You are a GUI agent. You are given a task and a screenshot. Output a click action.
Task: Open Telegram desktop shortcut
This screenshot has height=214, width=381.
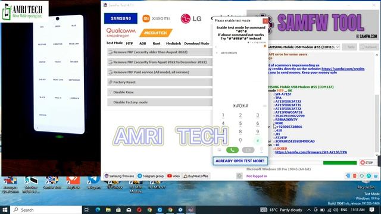point(94,183)
